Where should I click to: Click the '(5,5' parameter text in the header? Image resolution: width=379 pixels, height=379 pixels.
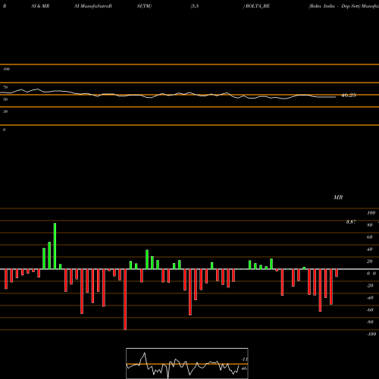pyautogui.click(x=195, y=6)
